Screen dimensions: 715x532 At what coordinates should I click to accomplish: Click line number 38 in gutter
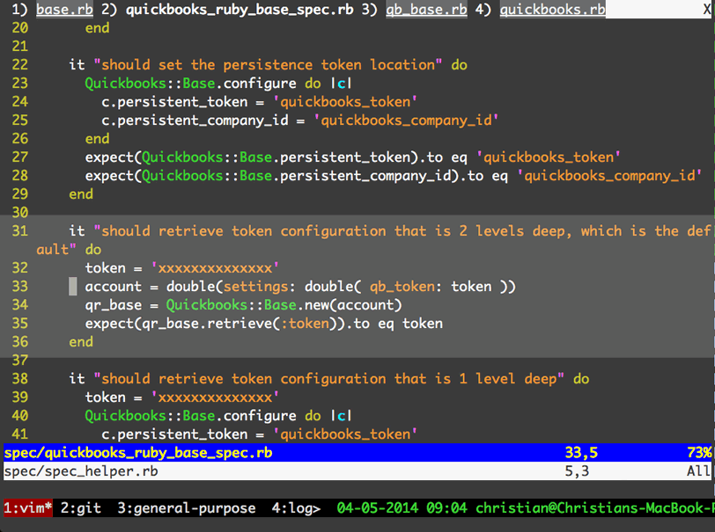19,378
